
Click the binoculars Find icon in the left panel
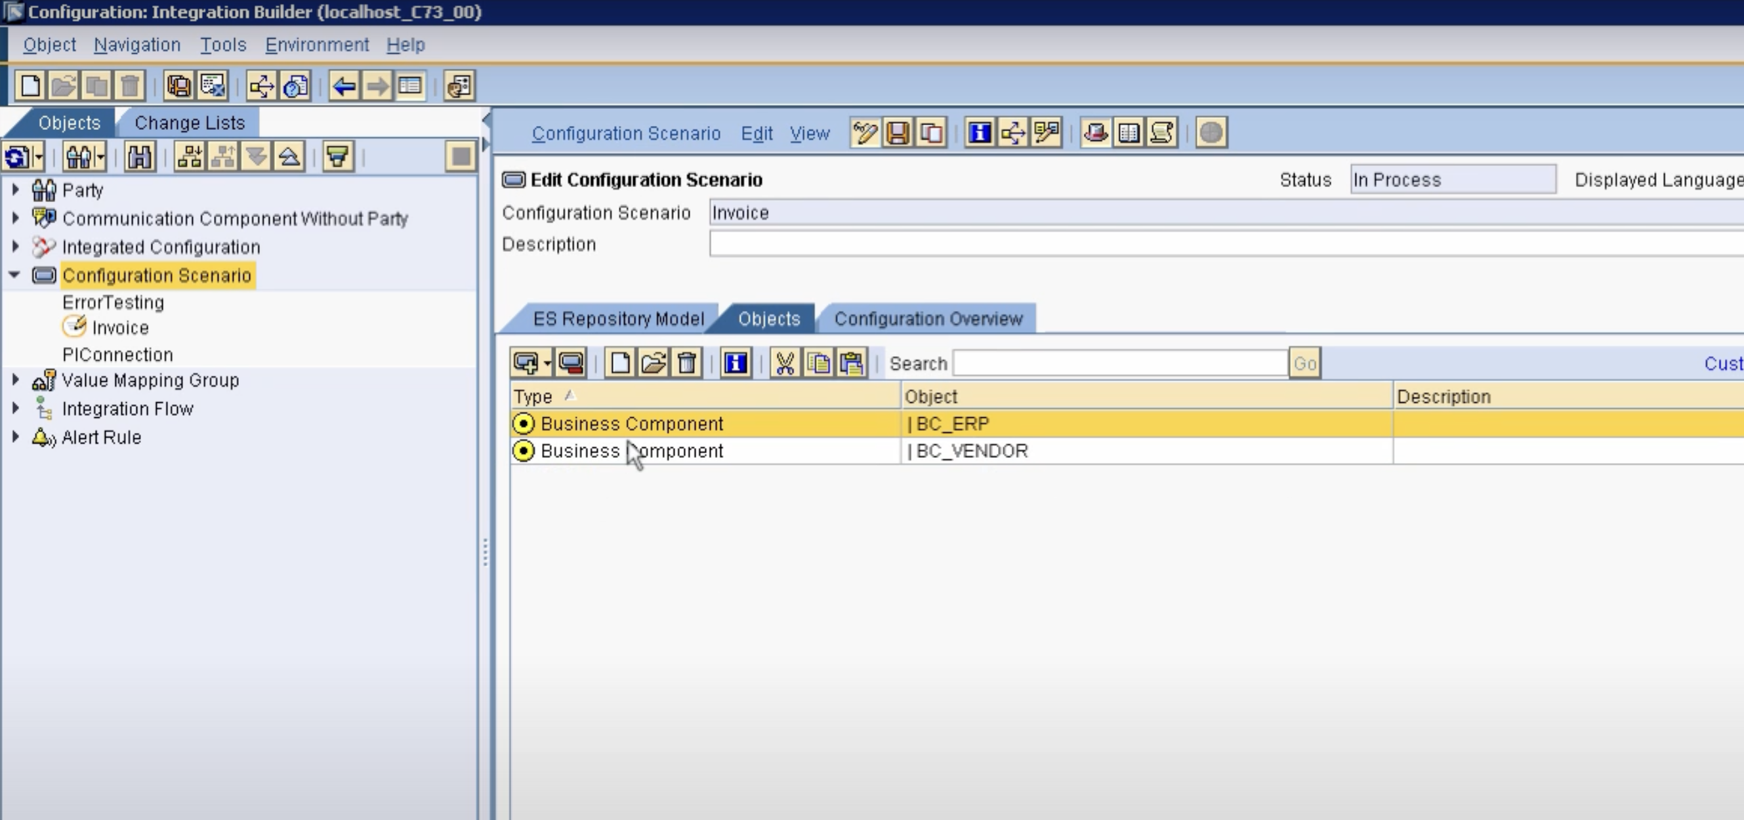point(140,157)
